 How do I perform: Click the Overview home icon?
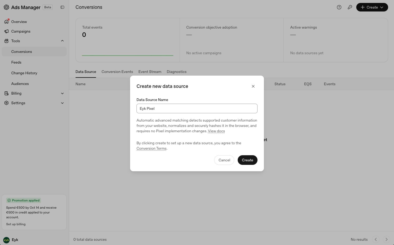click(6, 22)
